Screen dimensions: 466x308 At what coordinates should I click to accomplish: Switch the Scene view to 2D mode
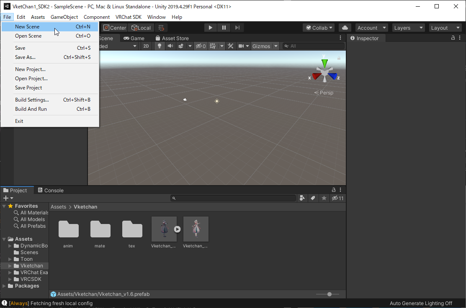pos(146,46)
